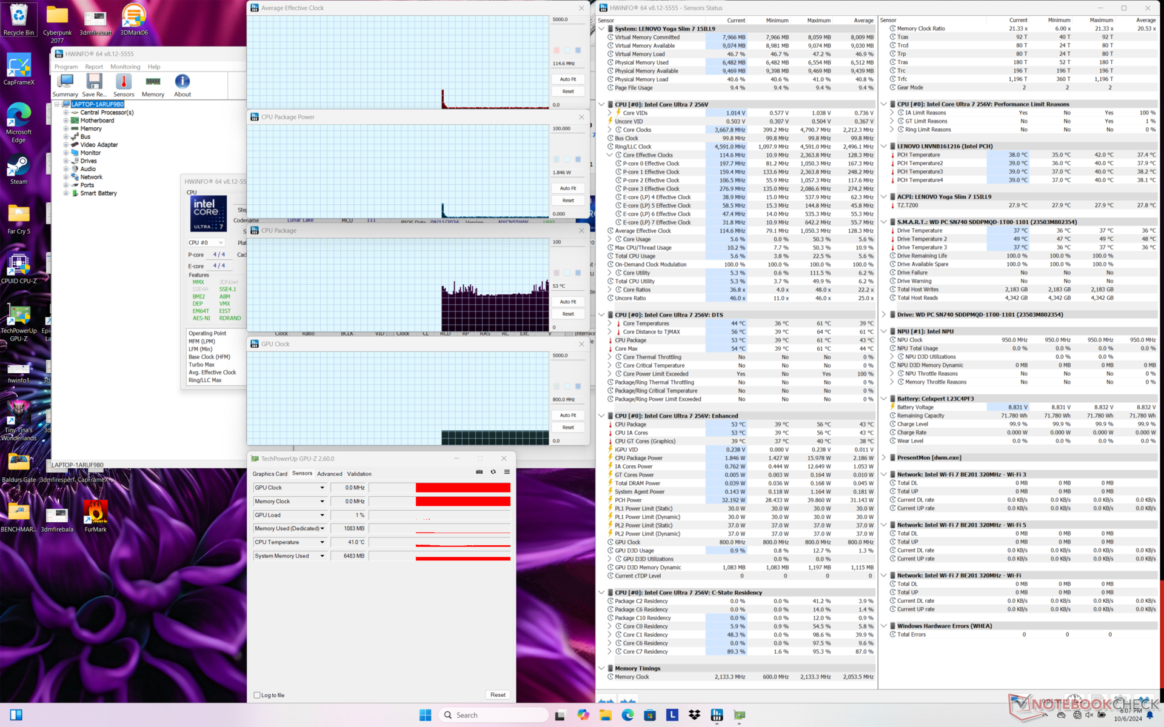1164x727 pixels.
Task: Switch to HWiNFO via taskbar icon
Action: coord(717,715)
